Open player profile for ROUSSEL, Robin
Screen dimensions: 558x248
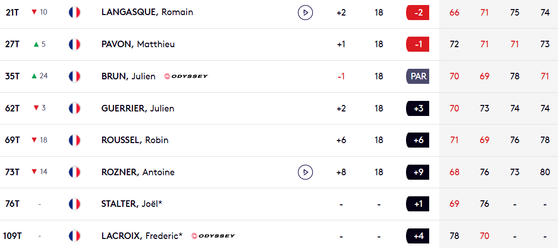tap(135, 141)
